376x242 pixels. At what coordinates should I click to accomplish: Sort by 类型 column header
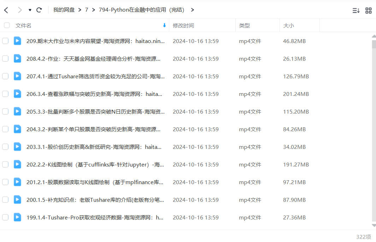tap(244, 26)
